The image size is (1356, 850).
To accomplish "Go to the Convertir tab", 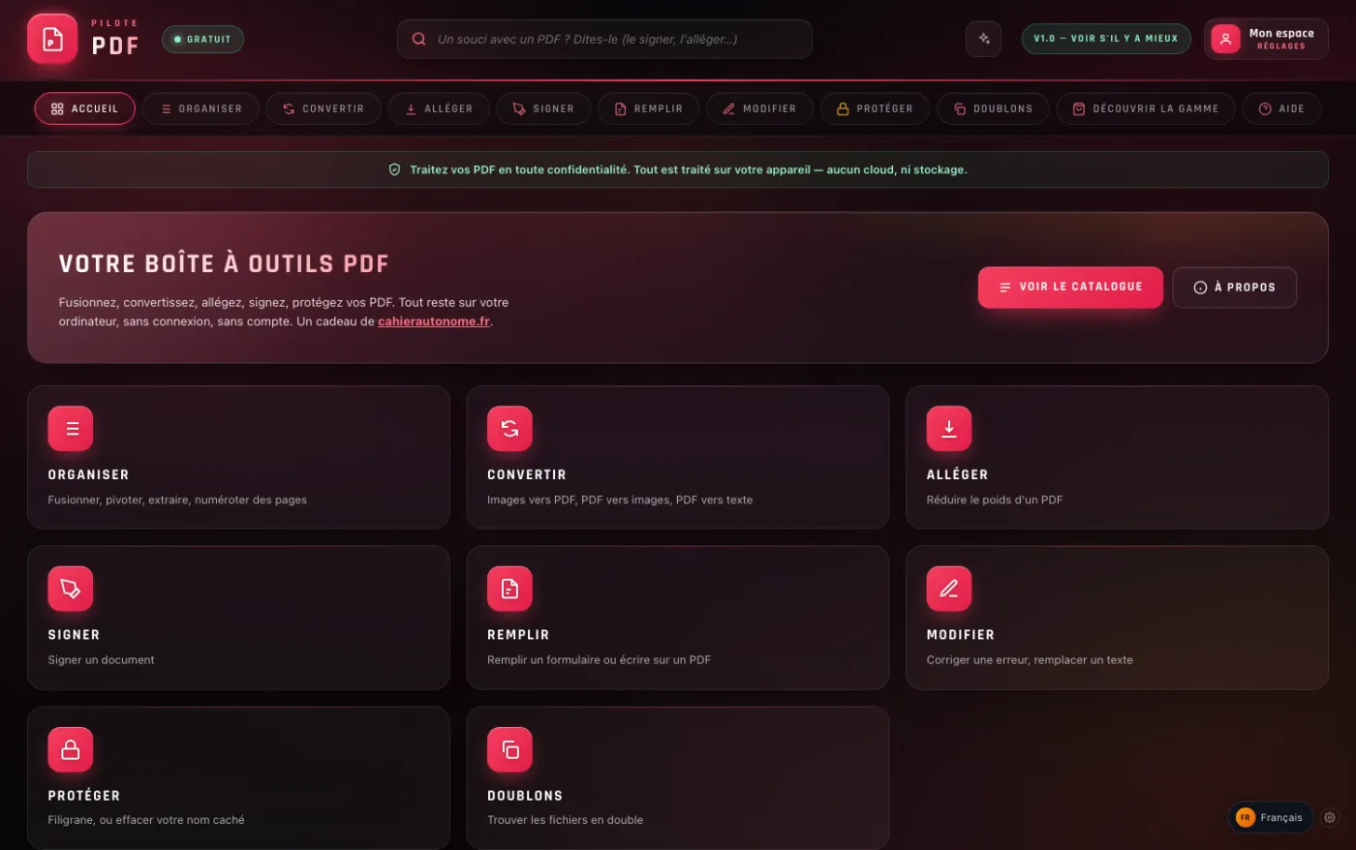I will click(x=324, y=108).
